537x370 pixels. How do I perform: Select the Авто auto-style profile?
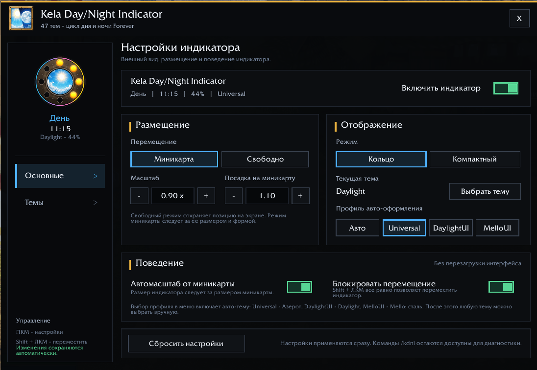(x=357, y=228)
